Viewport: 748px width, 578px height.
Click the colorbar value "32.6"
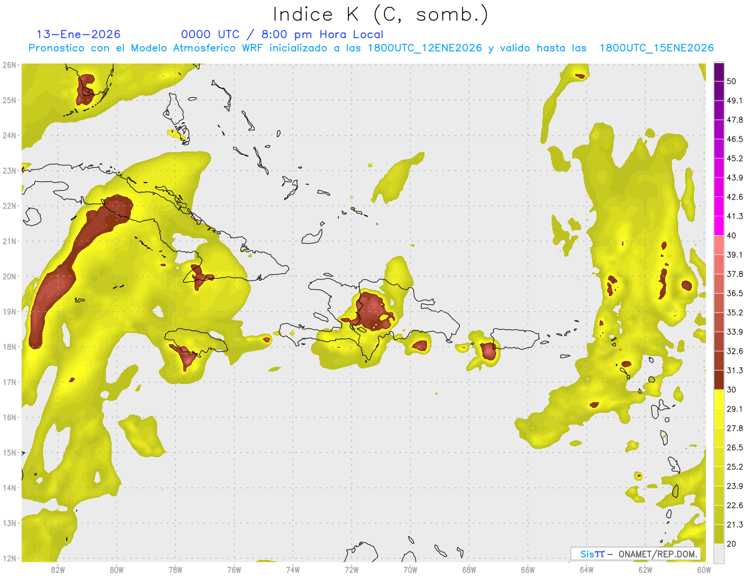[x=735, y=351]
